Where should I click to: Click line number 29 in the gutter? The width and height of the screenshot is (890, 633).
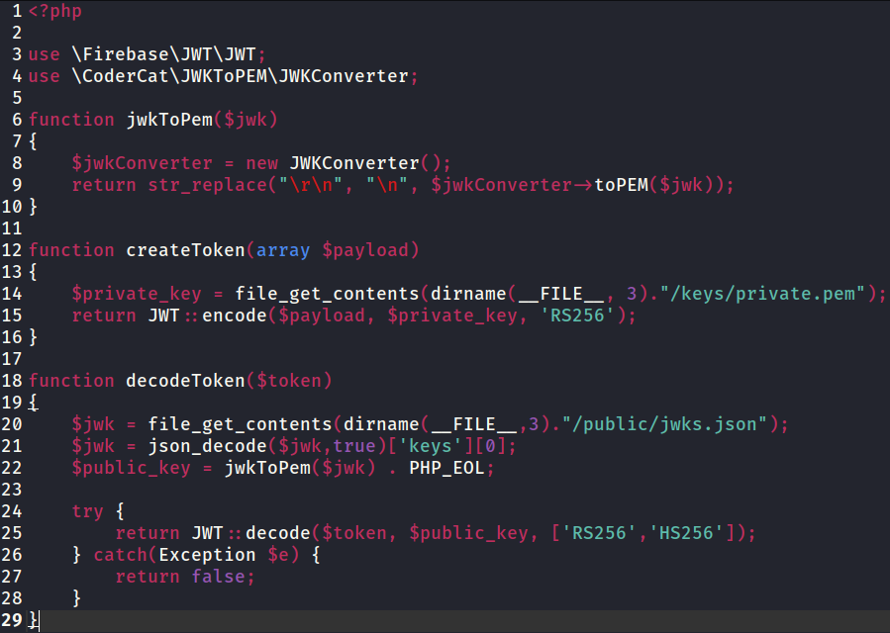(x=11, y=620)
